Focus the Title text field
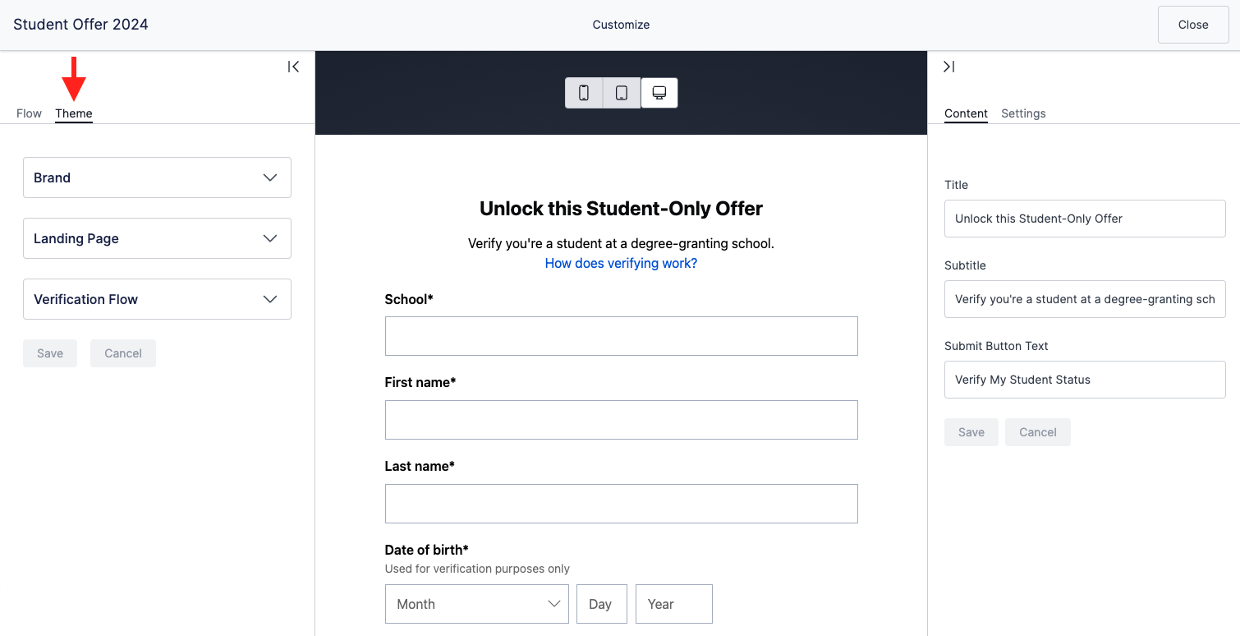This screenshot has height=636, width=1240. coord(1085,219)
